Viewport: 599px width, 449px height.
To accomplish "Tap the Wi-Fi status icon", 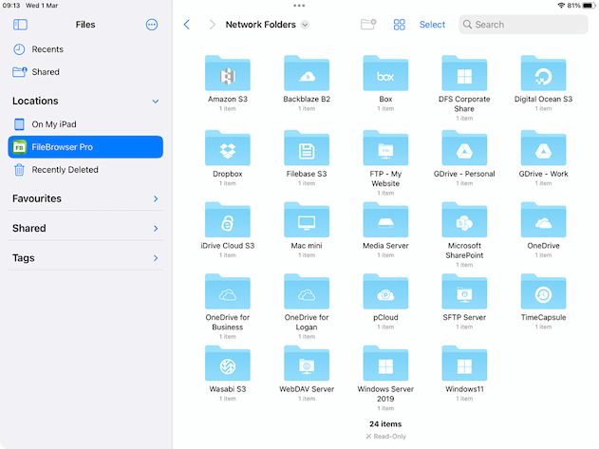I will pos(561,6).
